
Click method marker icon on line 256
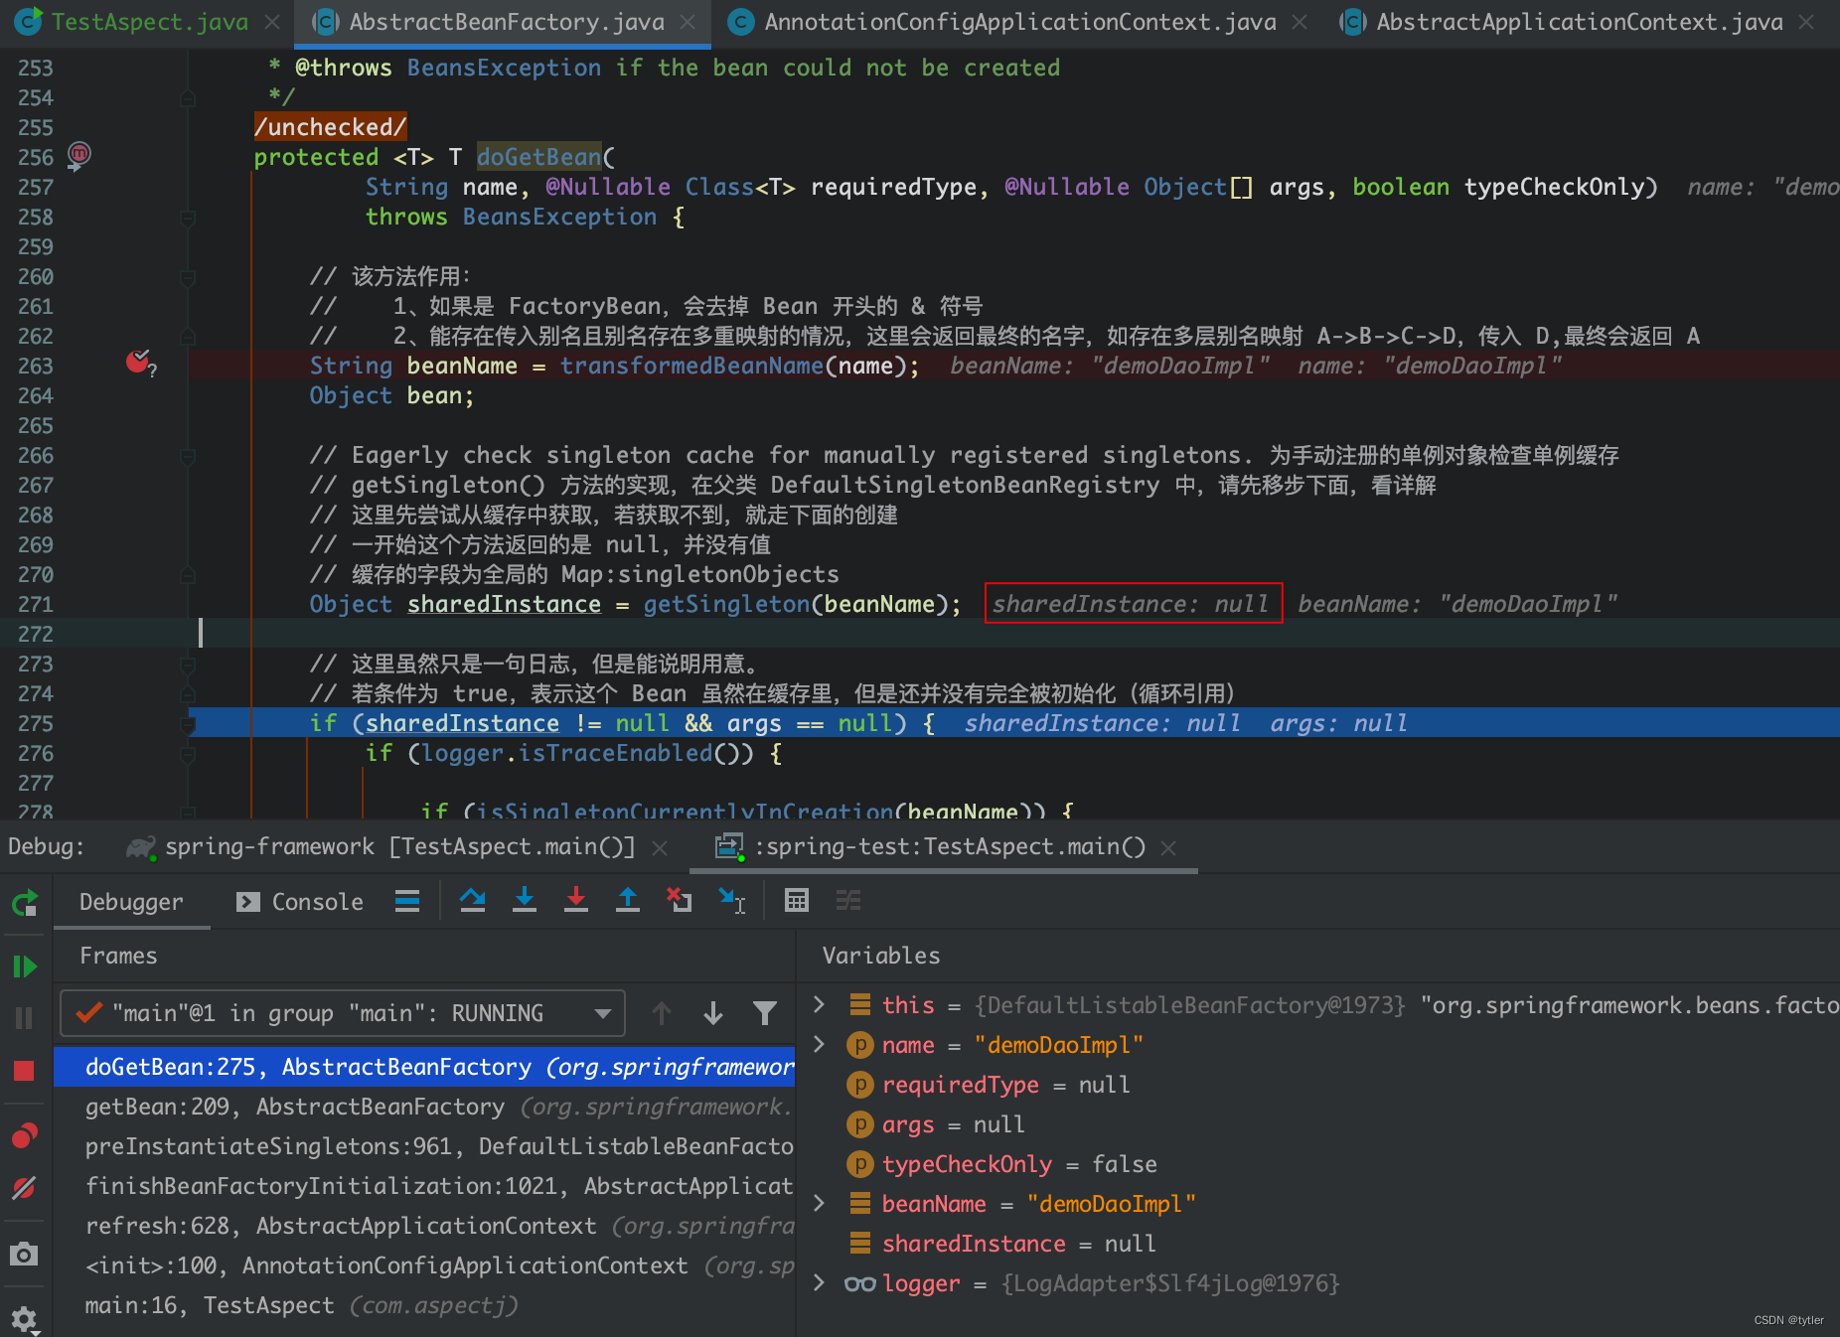[x=79, y=154]
